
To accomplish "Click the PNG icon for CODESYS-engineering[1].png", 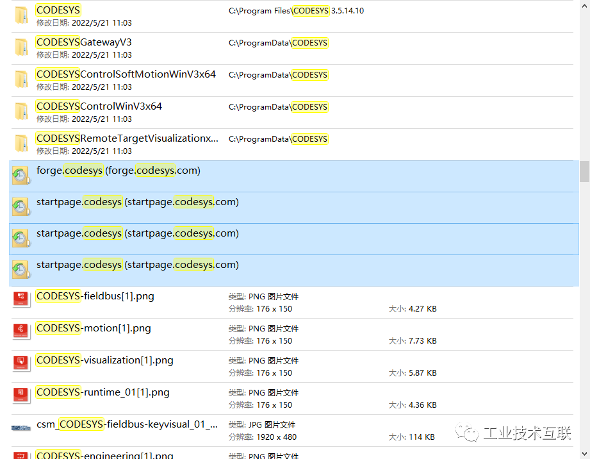I will pos(21,455).
